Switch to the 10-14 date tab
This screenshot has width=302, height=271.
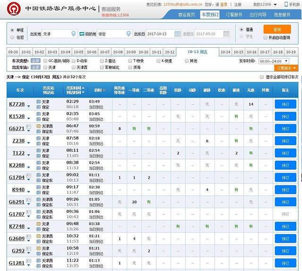(225, 52)
